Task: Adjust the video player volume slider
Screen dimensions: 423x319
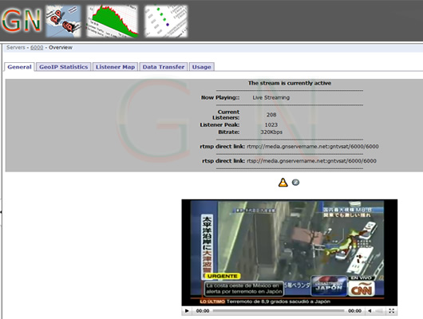Action: (379, 311)
